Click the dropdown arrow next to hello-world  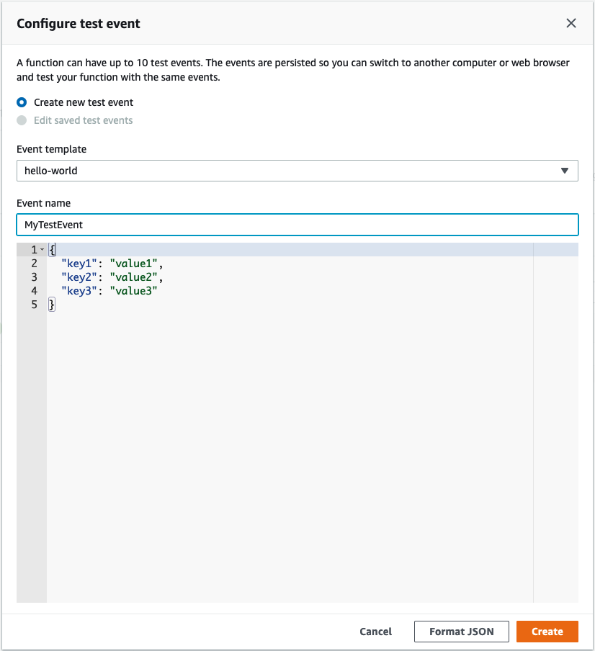(566, 171)
